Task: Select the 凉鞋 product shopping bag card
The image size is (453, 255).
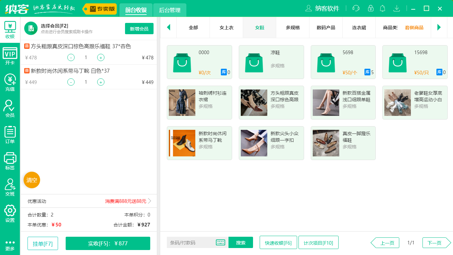Action: point(271,62)
